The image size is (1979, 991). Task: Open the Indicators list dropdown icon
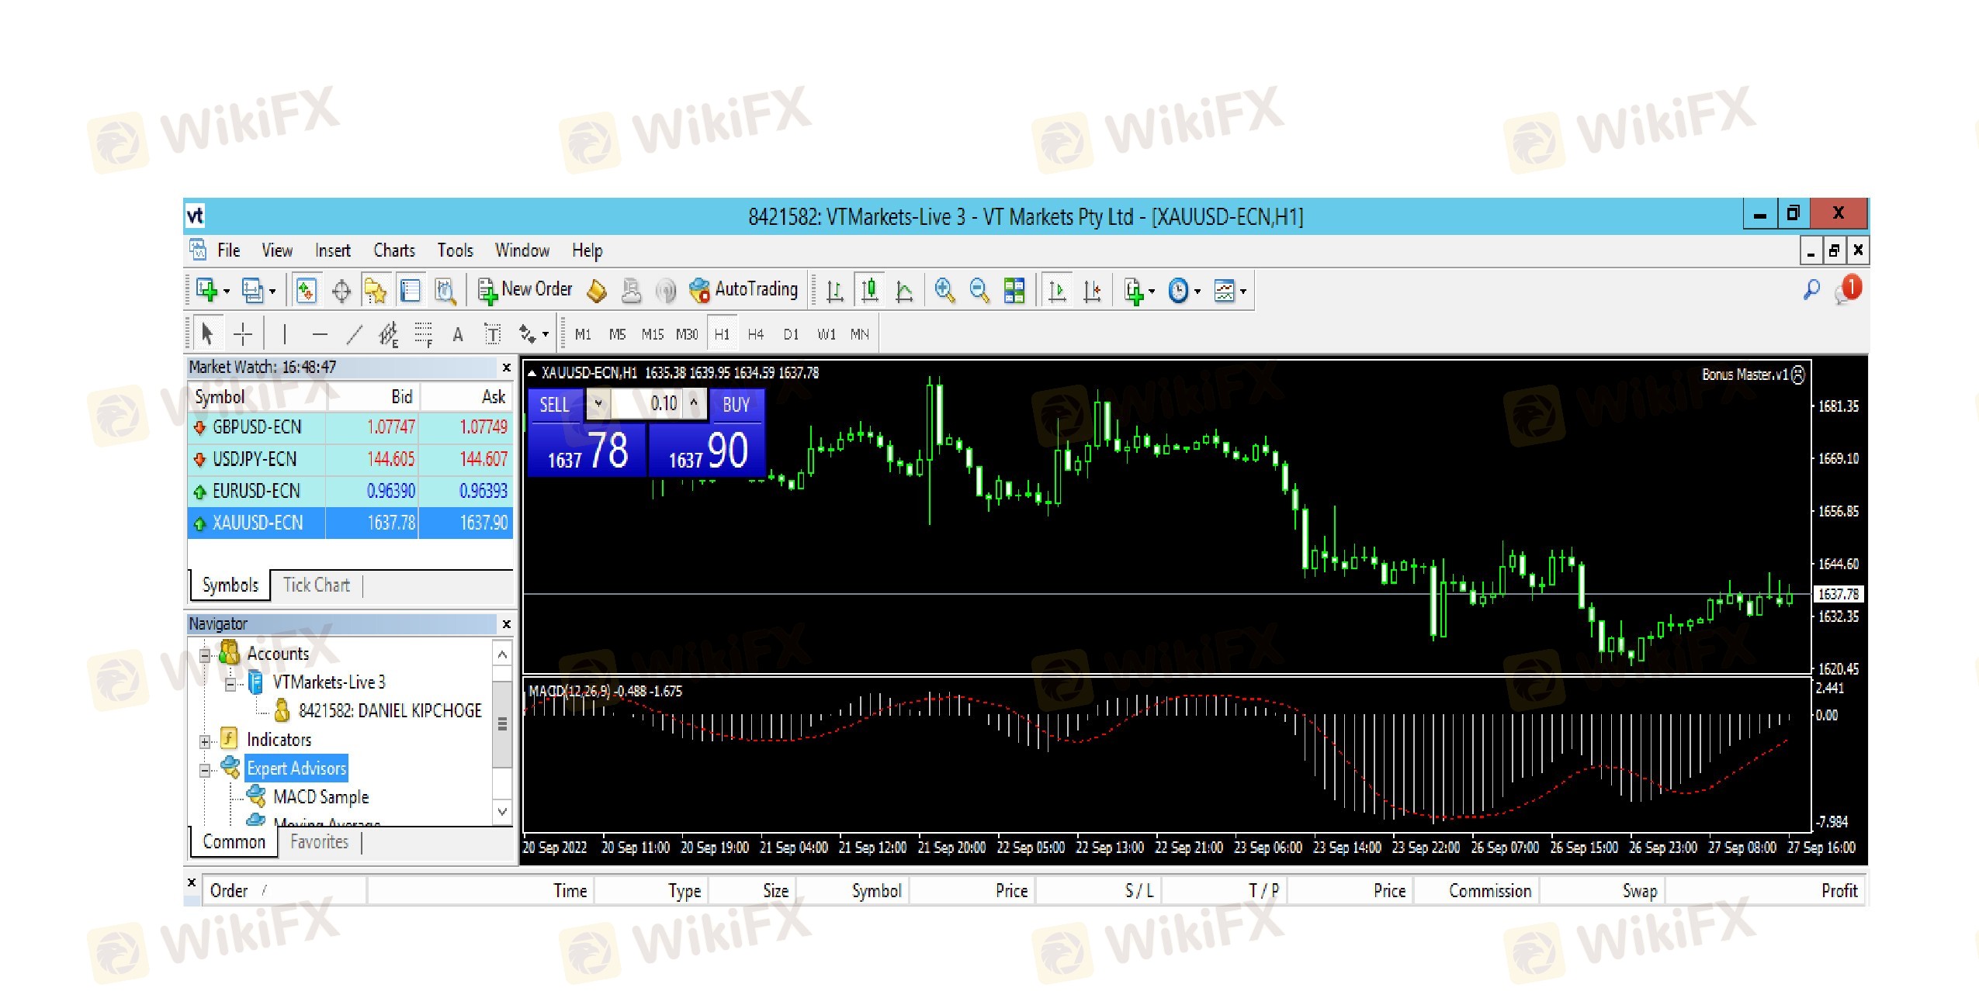[x=1139, y=291]
